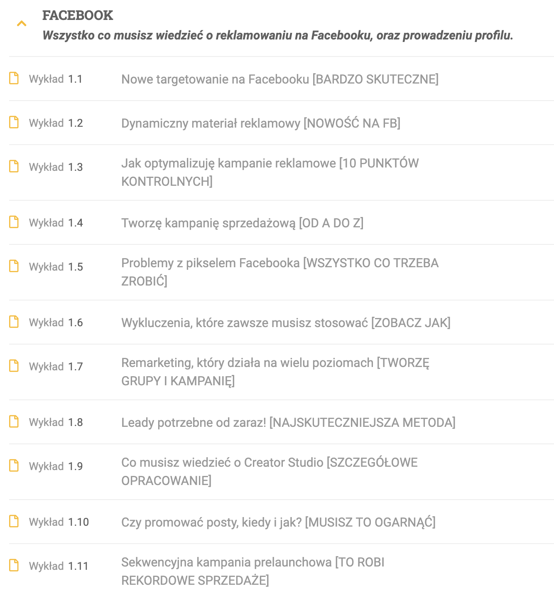Click the FACEBOOK section heading

[x=78, y=15]
